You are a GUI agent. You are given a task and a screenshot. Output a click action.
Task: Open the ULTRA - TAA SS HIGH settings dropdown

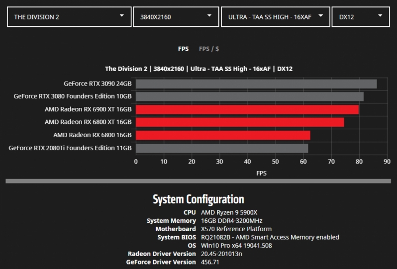275,16
